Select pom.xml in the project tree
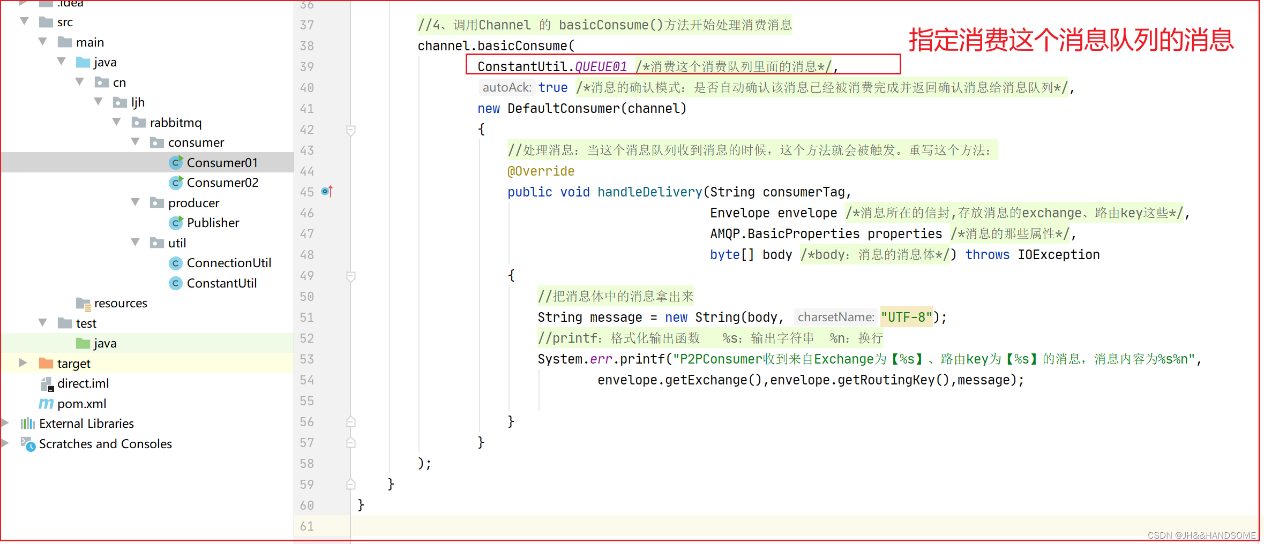The height and width of the screenshot is (544, 1264). [81, 404]
